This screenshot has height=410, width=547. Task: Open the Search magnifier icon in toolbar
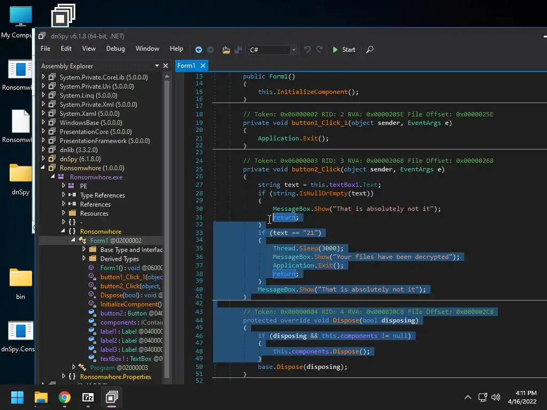(x=370, y=50)
